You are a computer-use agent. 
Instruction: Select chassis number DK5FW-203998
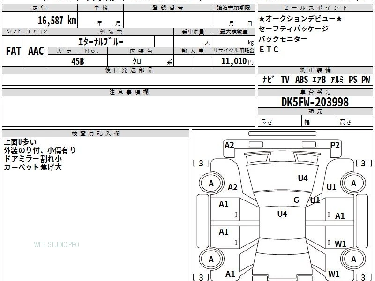point(315,102)
